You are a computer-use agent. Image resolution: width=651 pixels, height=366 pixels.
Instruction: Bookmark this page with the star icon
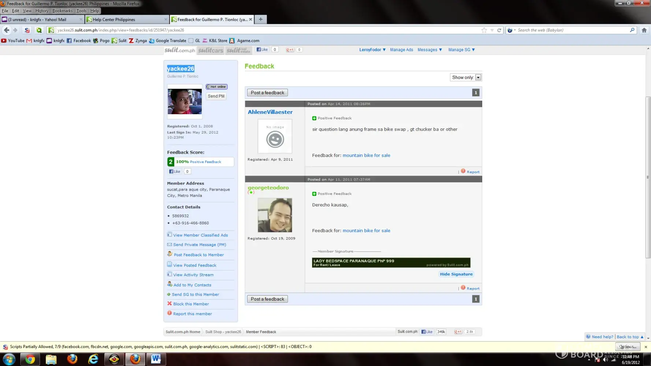(484, 30)
